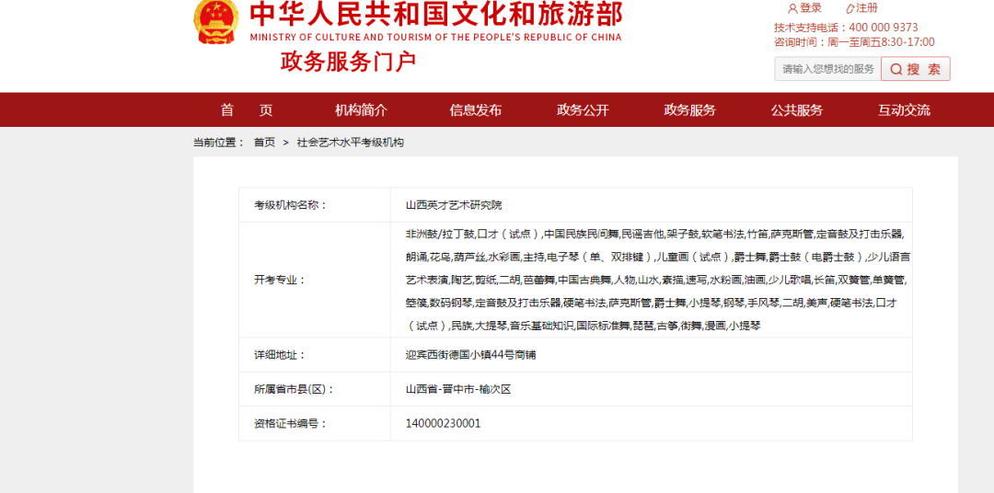Image resolution: width=994 pixels, height=493 pixels.
Task: Click the 当前位置 label
Action: (x=219, y=143)
